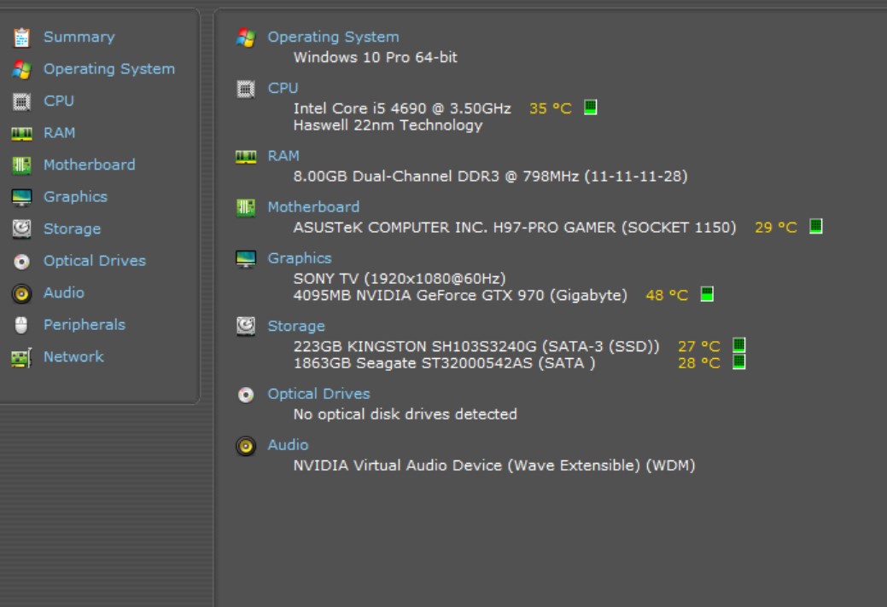887x607 pixels.
Task: Open the Operating System sidebar section
Action: (109, 69)
